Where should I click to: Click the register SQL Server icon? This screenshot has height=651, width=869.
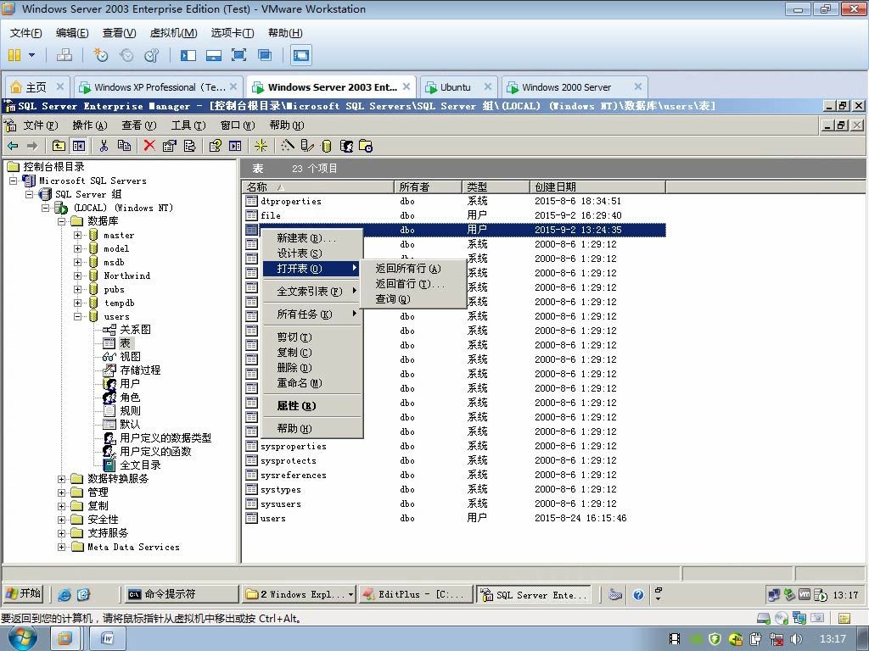(306, 146)
